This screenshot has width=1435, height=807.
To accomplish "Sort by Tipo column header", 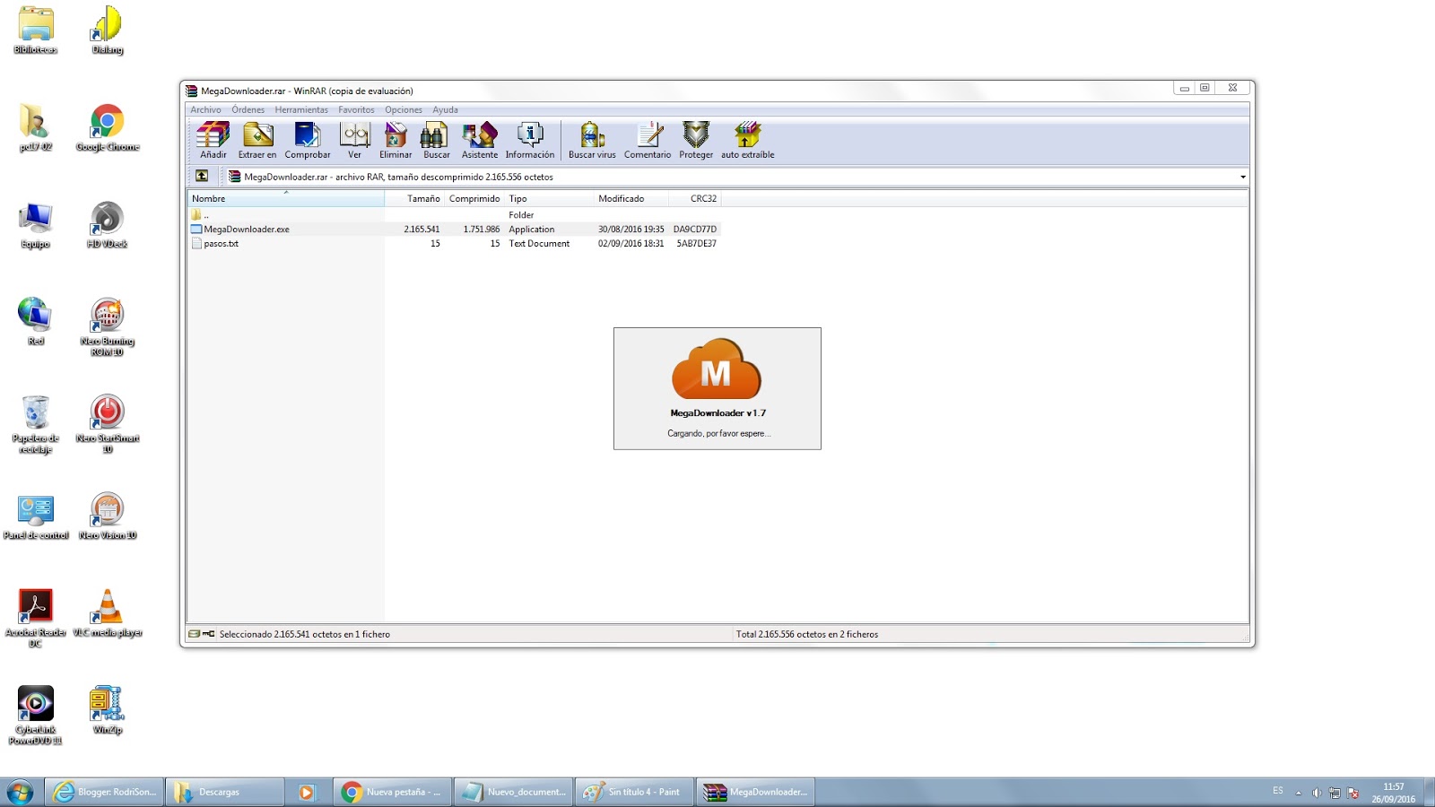I will point(549,198).
